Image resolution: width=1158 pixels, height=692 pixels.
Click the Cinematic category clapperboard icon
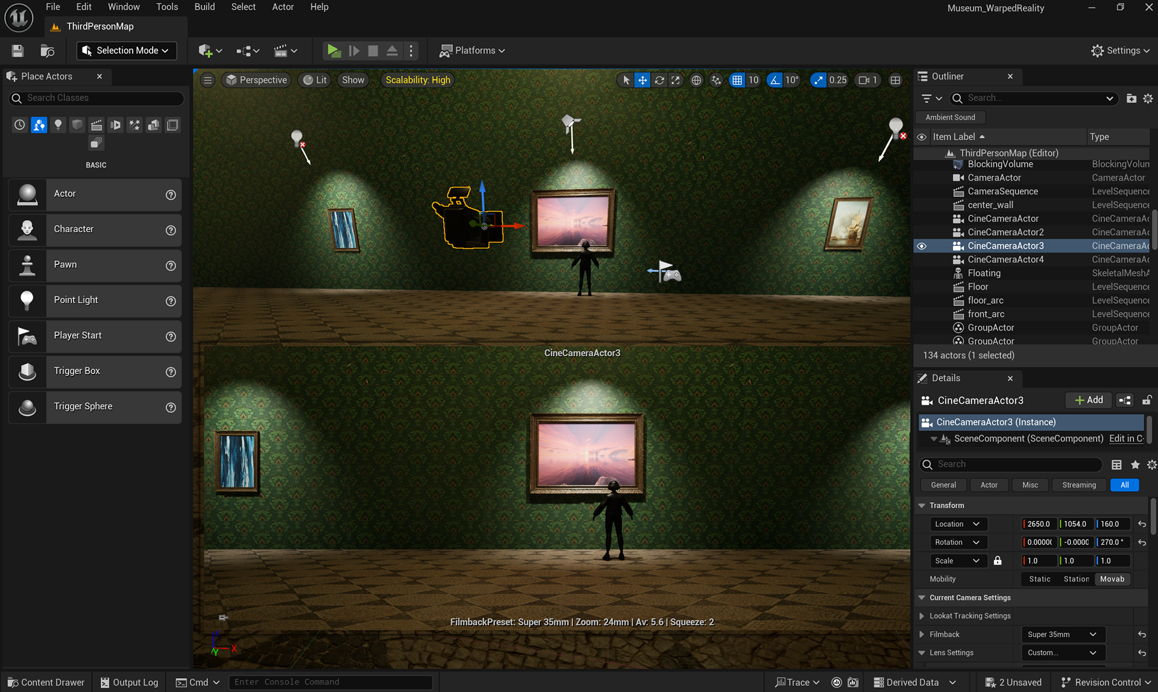(x=96, y=125)
